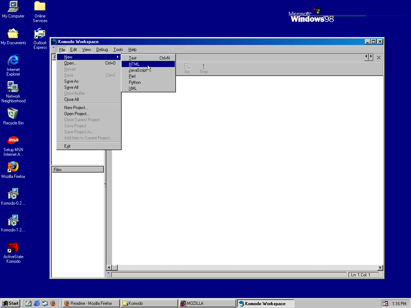Select Save As in the File menu
This screenshot has height=308, width=411.
(89, 81)
